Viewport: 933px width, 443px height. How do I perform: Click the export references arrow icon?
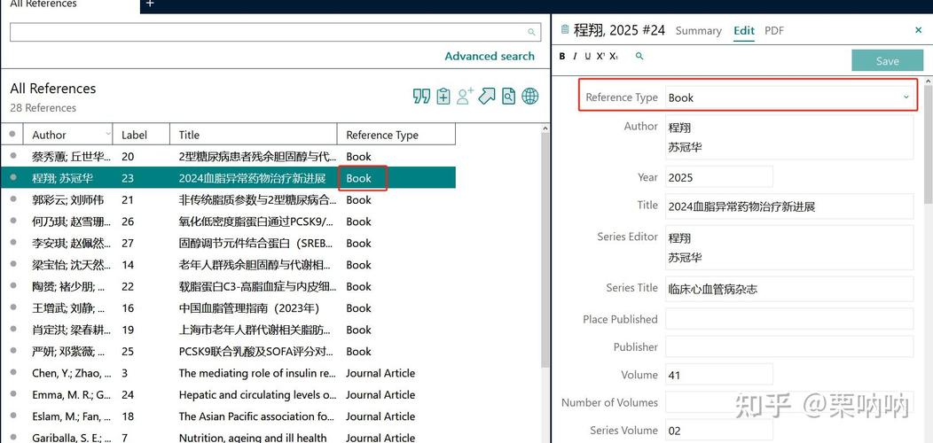pos(487,96)
